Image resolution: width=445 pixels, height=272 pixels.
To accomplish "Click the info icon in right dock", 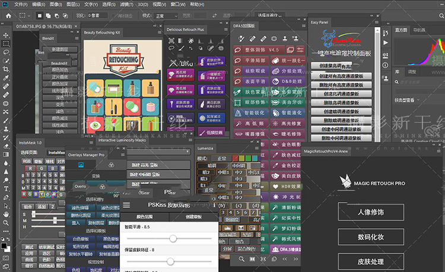I will pyautogui.click(x=386, y=65).
